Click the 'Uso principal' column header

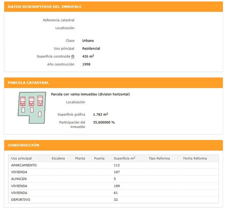tap(21, 158)
